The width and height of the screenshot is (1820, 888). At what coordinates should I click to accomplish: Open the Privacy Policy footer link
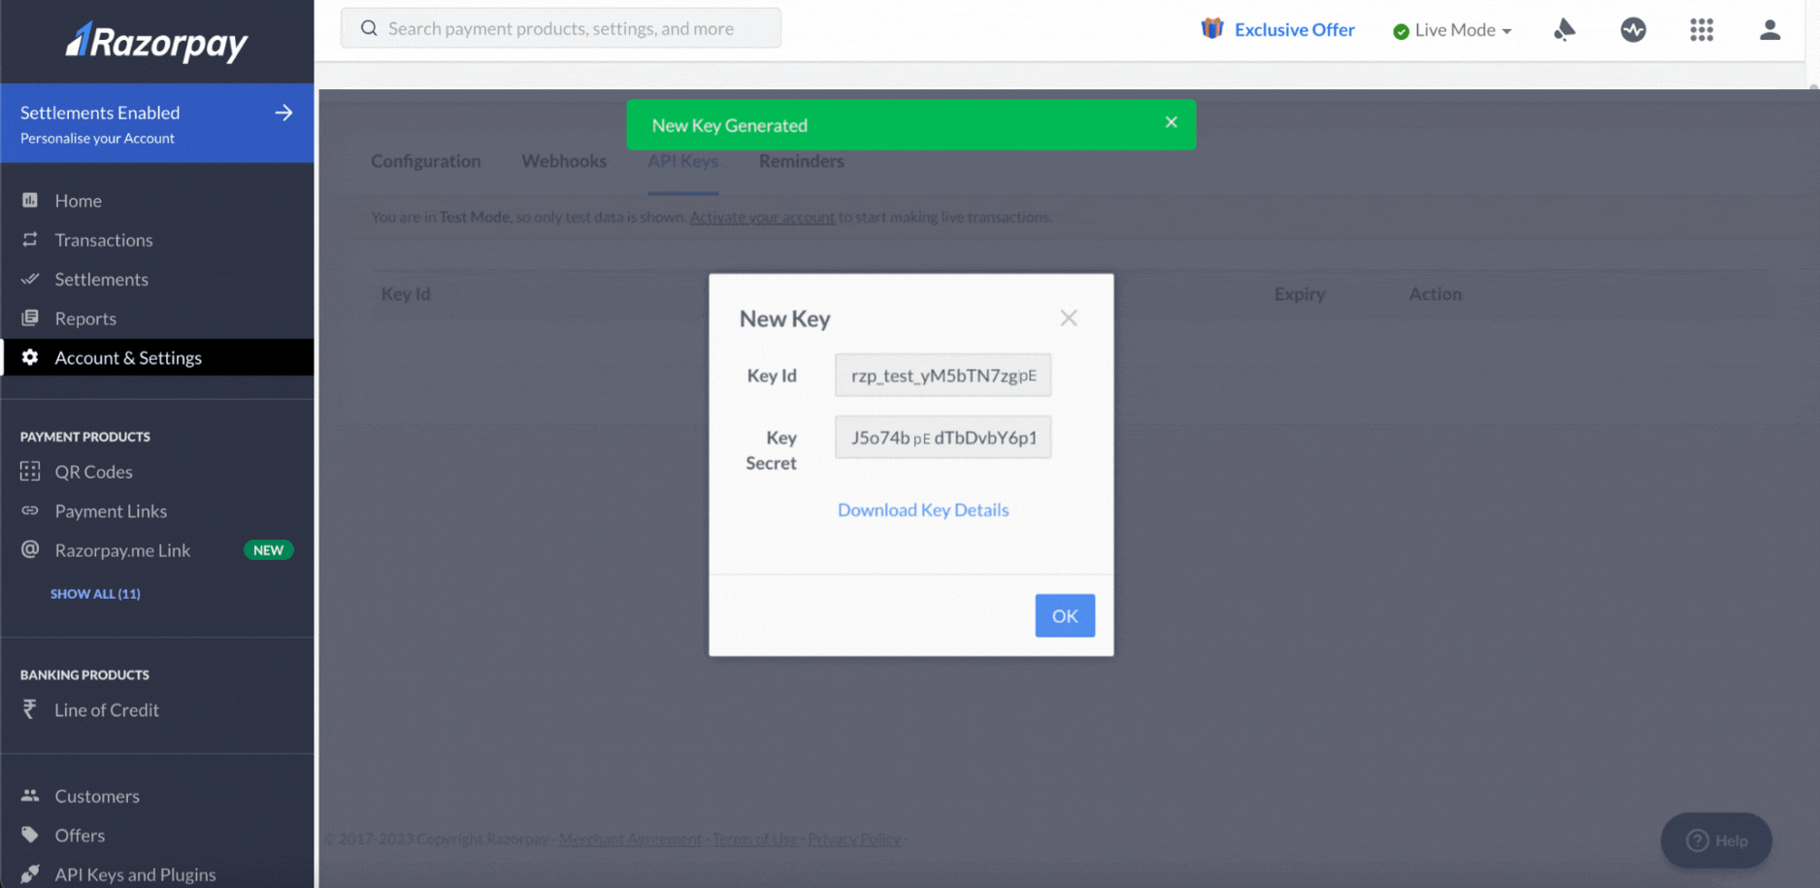854,839
